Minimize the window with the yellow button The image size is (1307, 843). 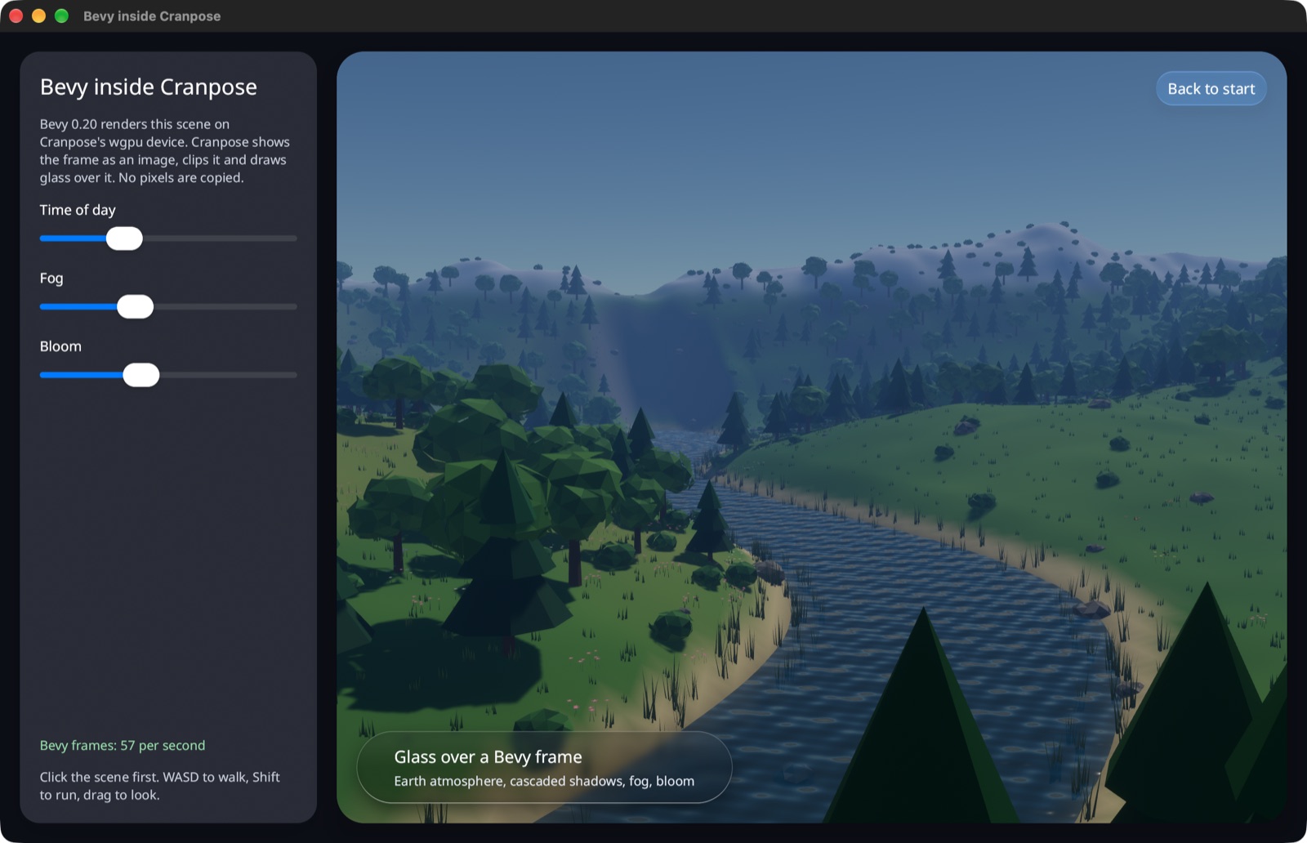38,16
